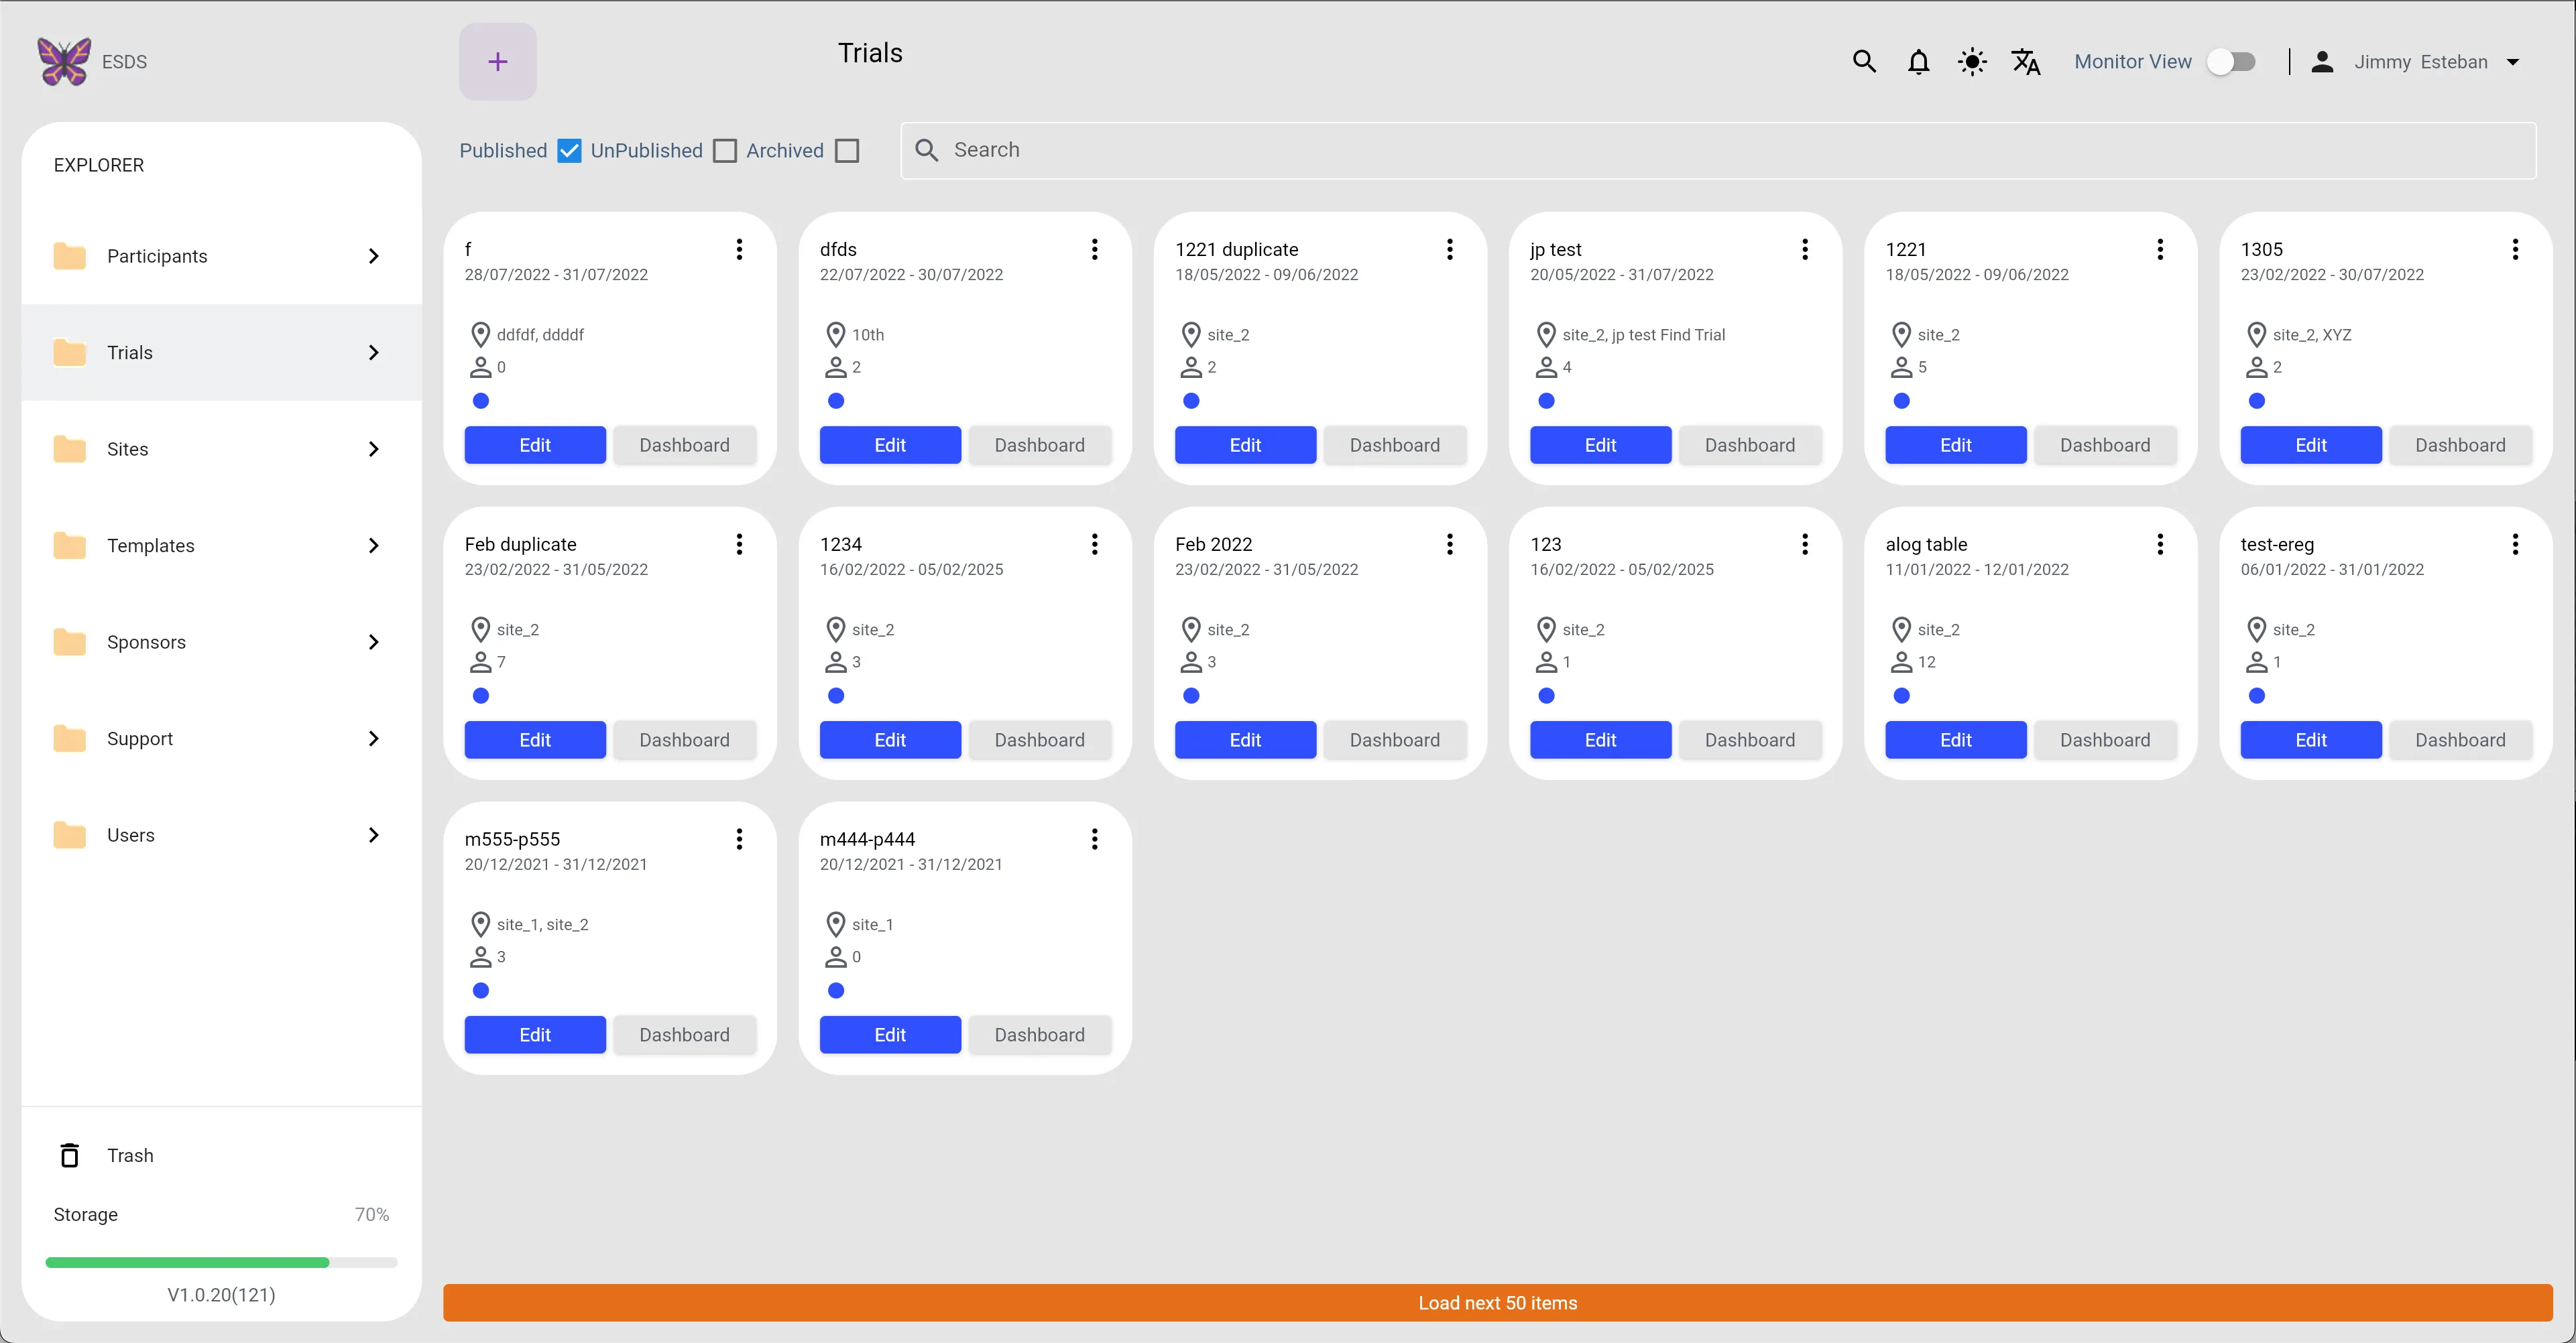Open three-dot menu on jp test card

coord(1804,249)
